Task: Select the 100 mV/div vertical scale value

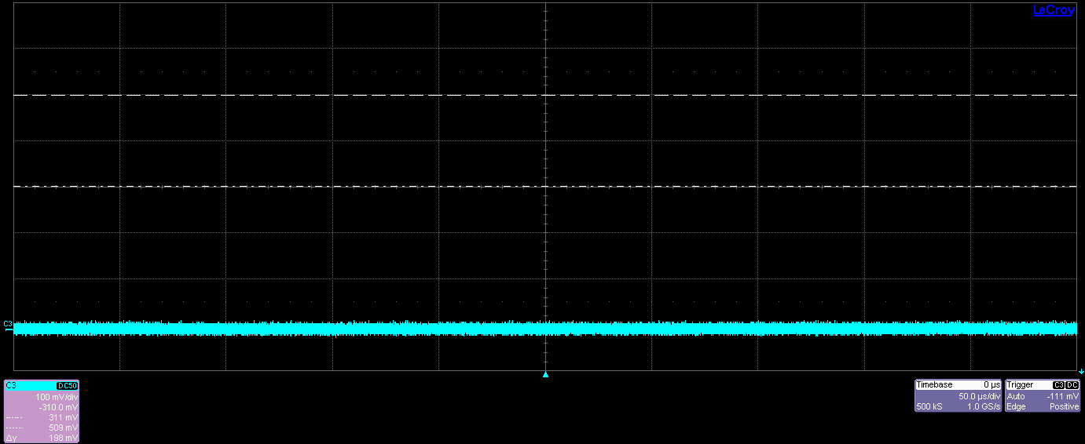Action: (x=57, y=397)
